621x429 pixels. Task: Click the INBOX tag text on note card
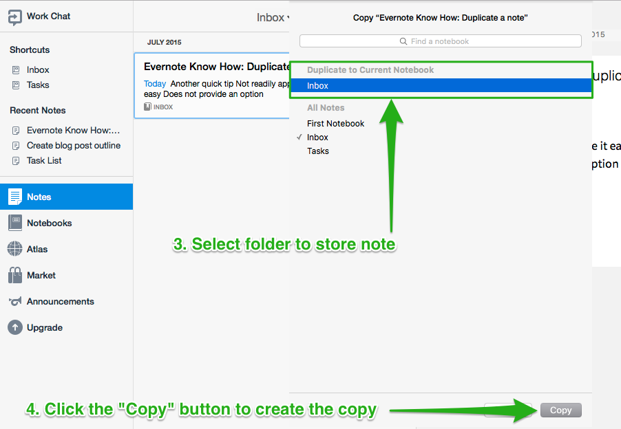click(163, 107)
